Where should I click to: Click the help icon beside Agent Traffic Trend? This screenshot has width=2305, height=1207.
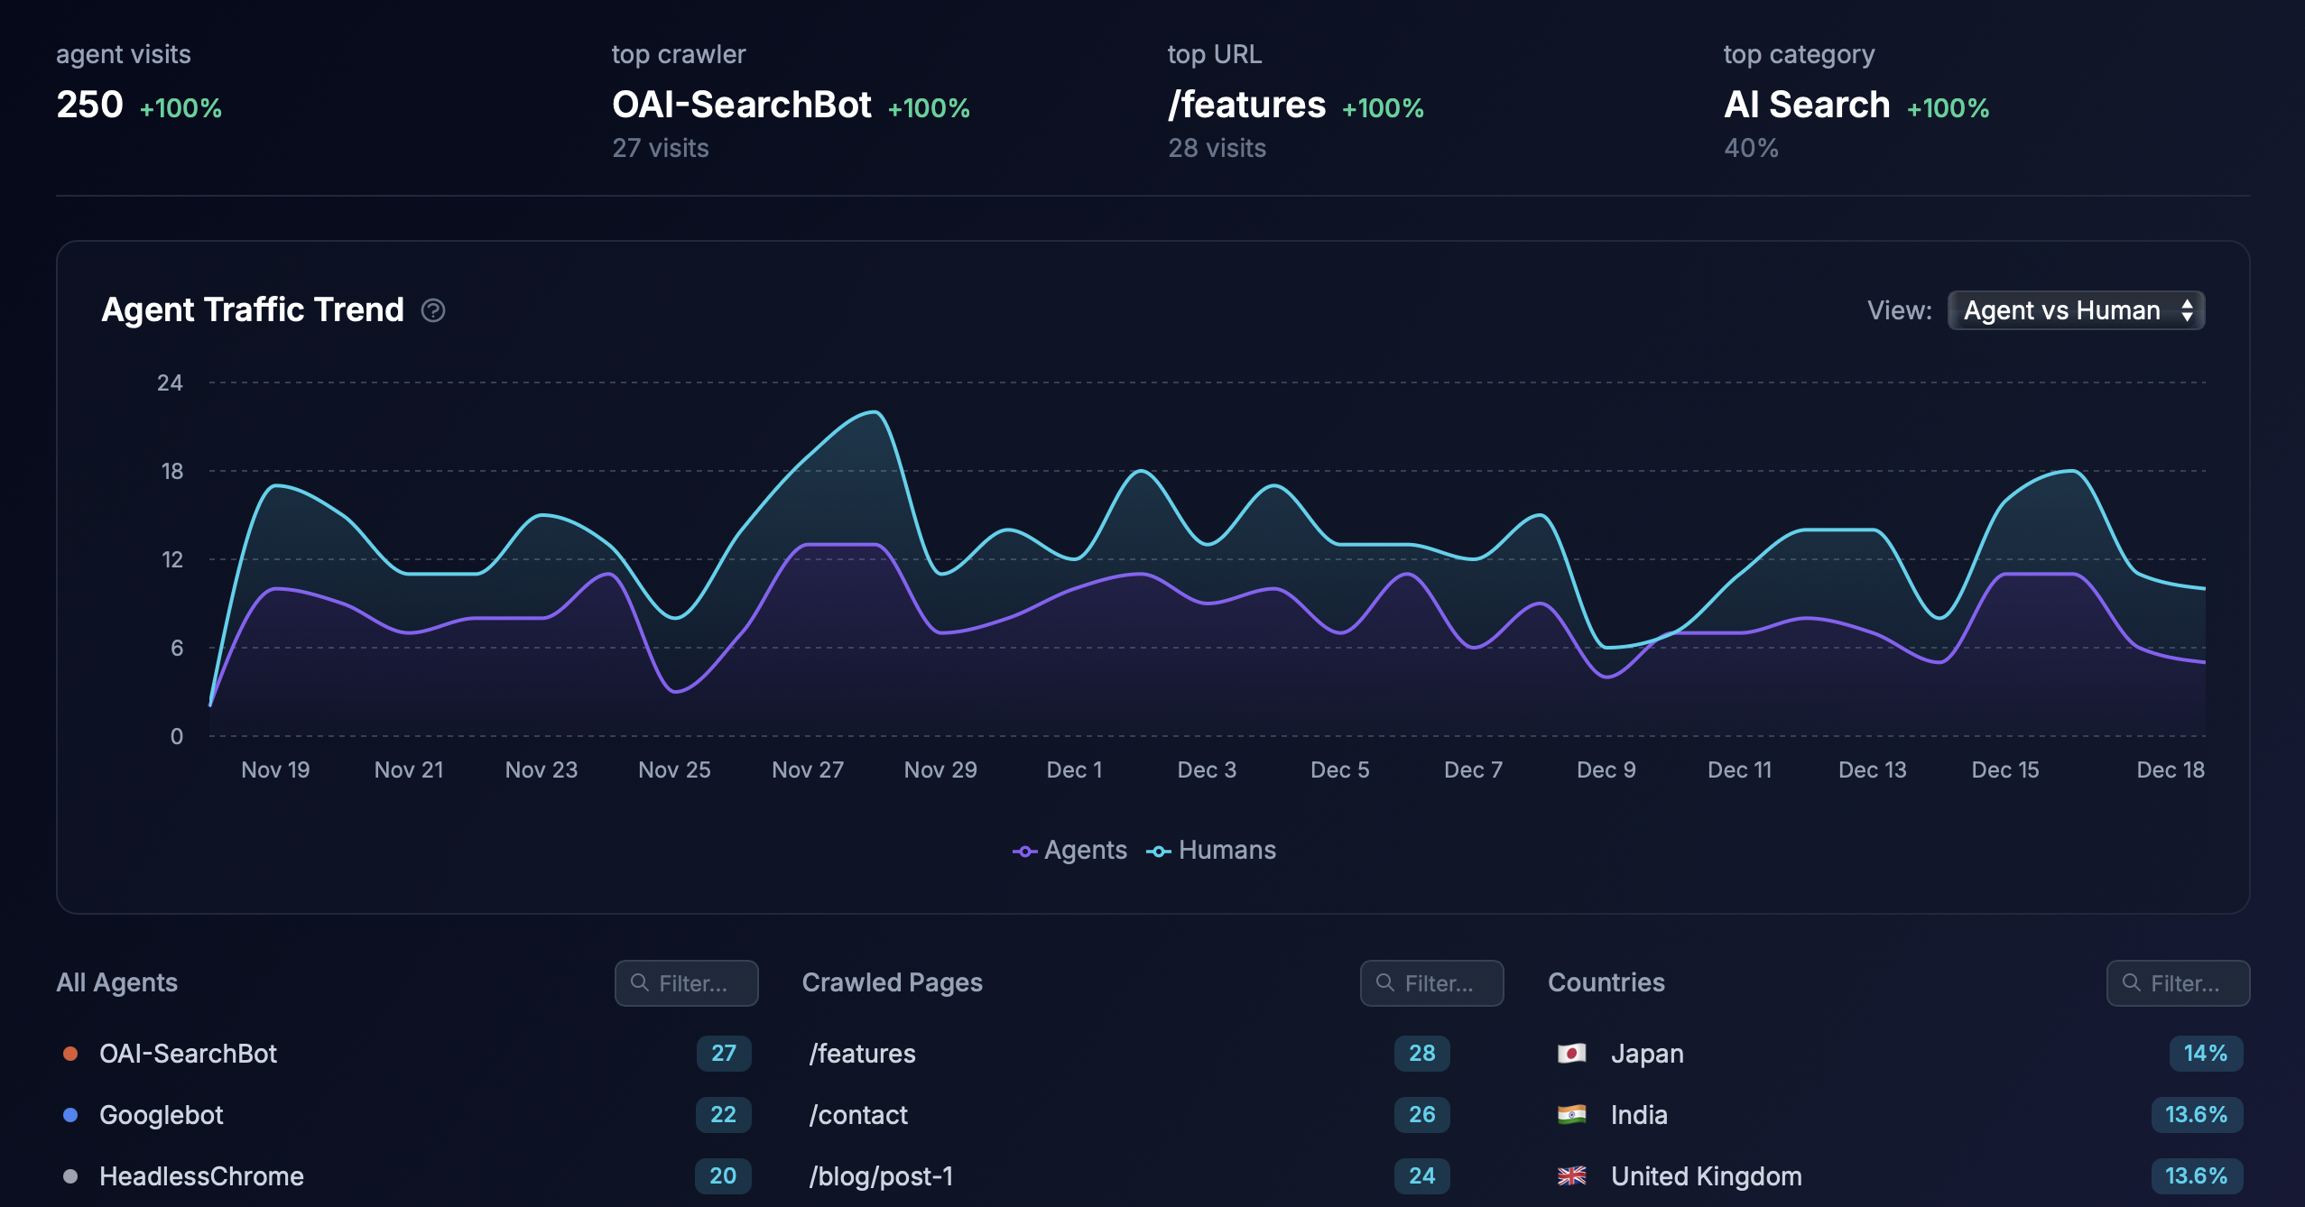(x=434, y=309)
